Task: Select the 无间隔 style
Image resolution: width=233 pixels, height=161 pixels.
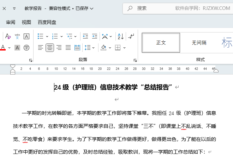Action: pyautogui.click(x=199, y=43)
